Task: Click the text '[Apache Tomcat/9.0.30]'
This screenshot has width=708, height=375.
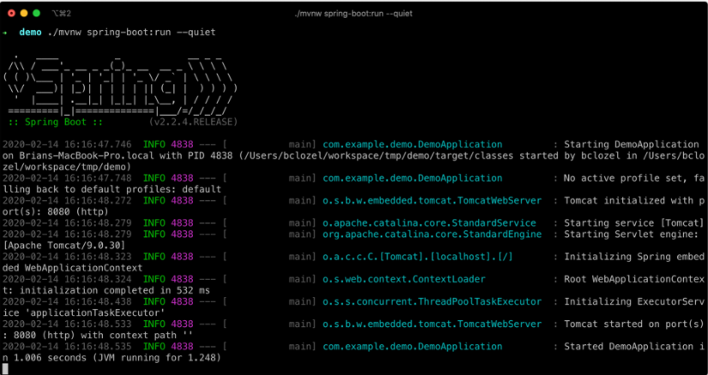Action: pos(63,246)
